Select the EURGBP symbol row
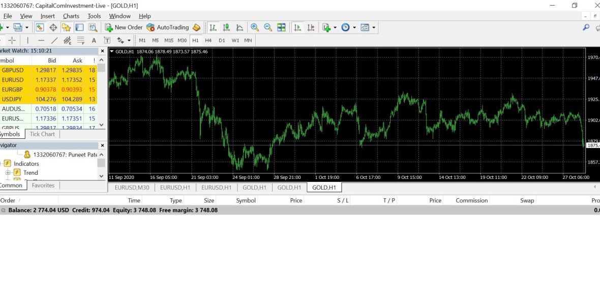Viewport: 600px width, 305px height. (x=49, y=89)
